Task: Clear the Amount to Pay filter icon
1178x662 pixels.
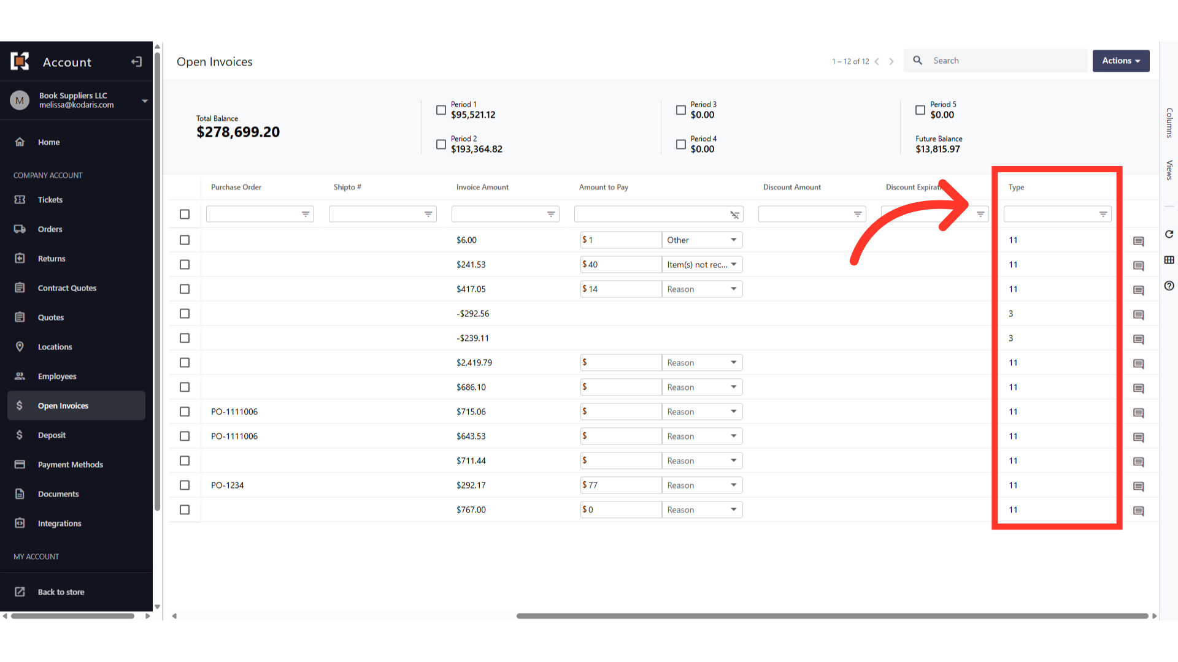Action: (734, 215)
